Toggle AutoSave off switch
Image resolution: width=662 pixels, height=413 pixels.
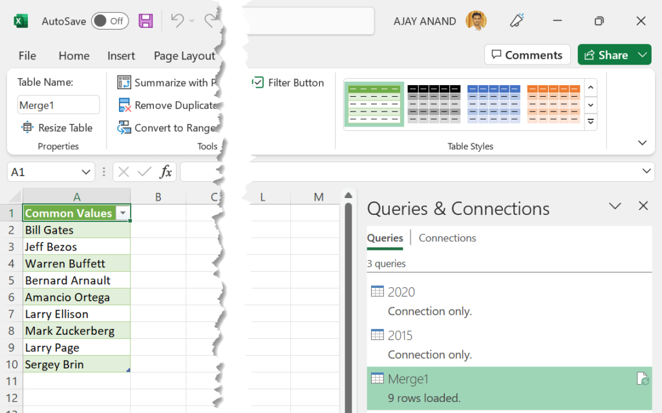tap(109, 21)
